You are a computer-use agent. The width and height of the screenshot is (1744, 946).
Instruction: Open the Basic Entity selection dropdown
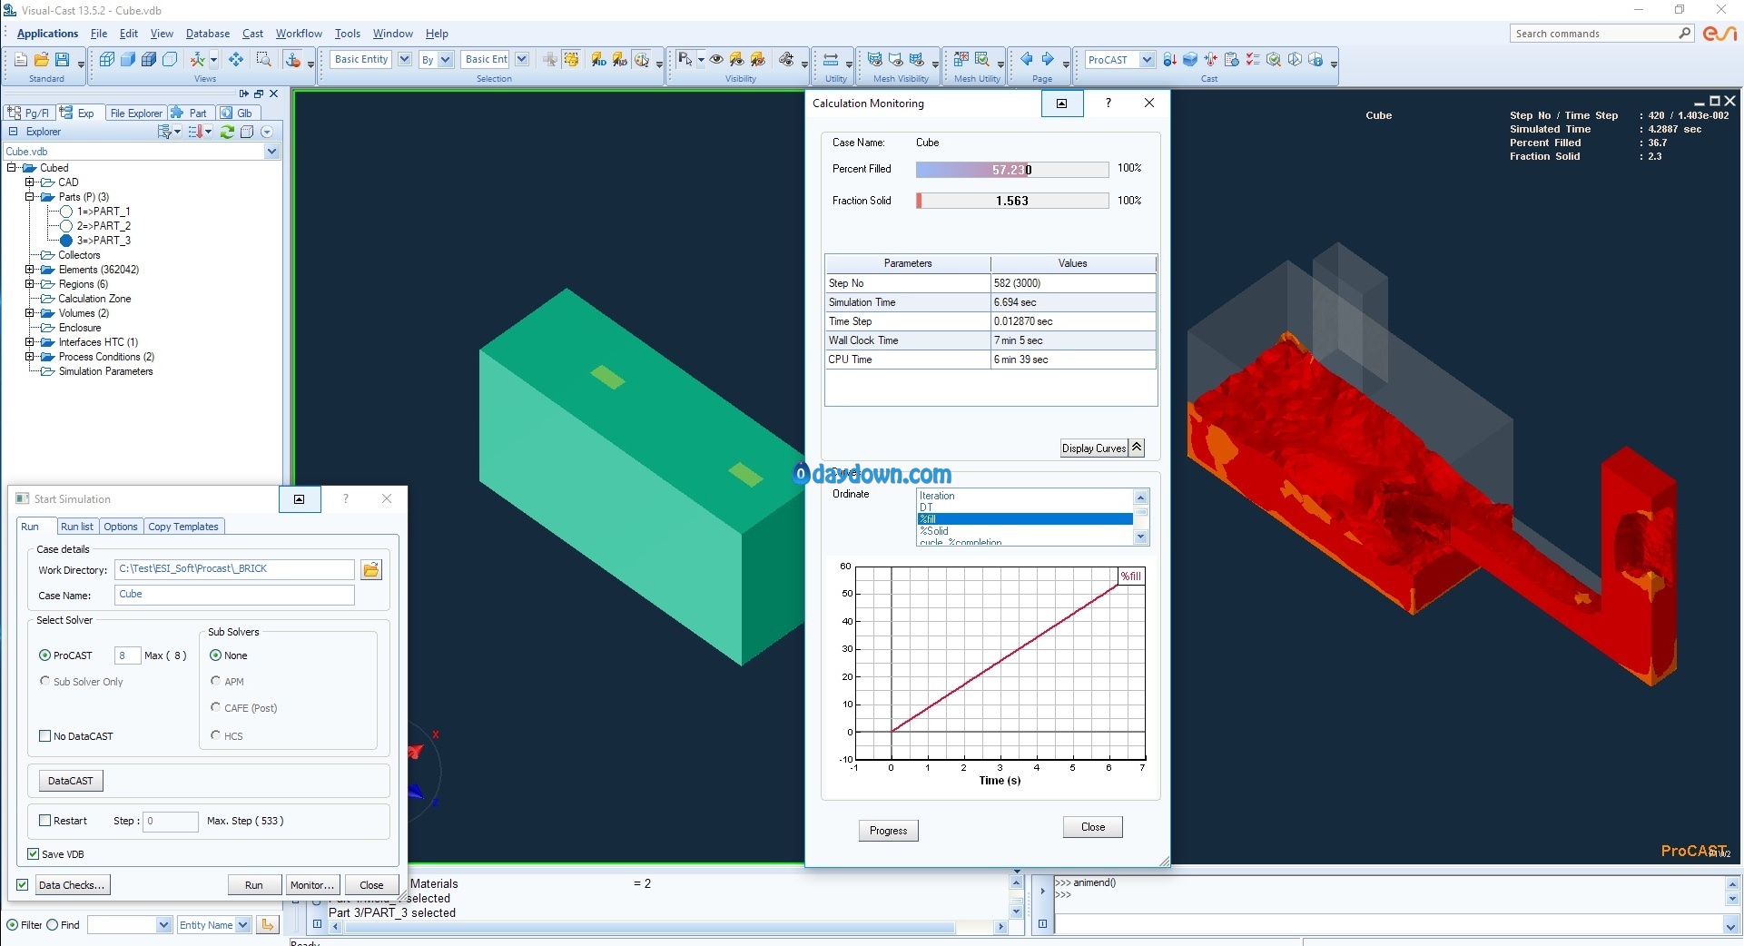pyautogui.click(x=404, y=59)
